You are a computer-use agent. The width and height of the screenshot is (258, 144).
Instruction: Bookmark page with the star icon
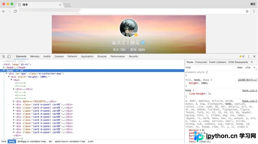247,11
